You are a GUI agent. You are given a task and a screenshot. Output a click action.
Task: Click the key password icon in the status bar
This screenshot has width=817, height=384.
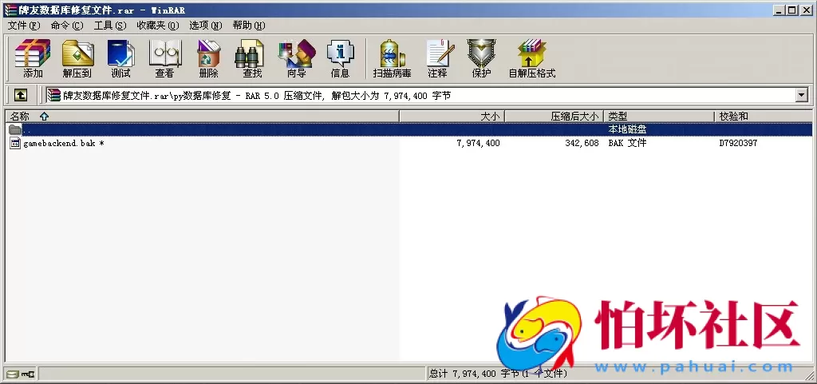[28, 374]
